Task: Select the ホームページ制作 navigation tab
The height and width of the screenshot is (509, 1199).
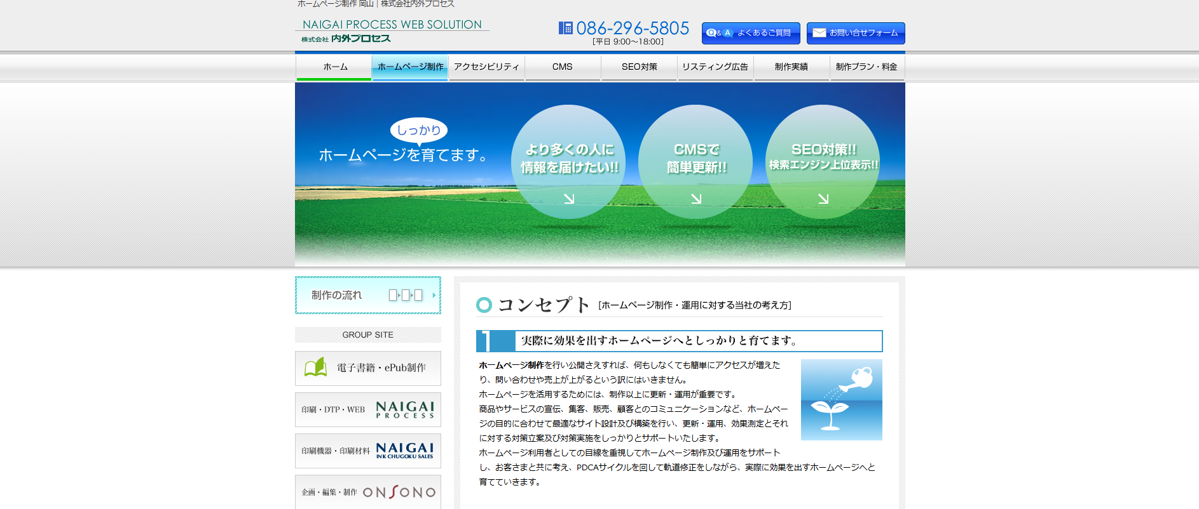Action: pos(410,67)
